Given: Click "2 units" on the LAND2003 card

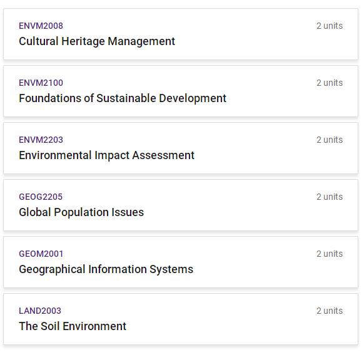Looking at the screenshot, I should 330,311.
